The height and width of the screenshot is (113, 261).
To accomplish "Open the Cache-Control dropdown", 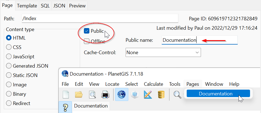I will (163, 52).
